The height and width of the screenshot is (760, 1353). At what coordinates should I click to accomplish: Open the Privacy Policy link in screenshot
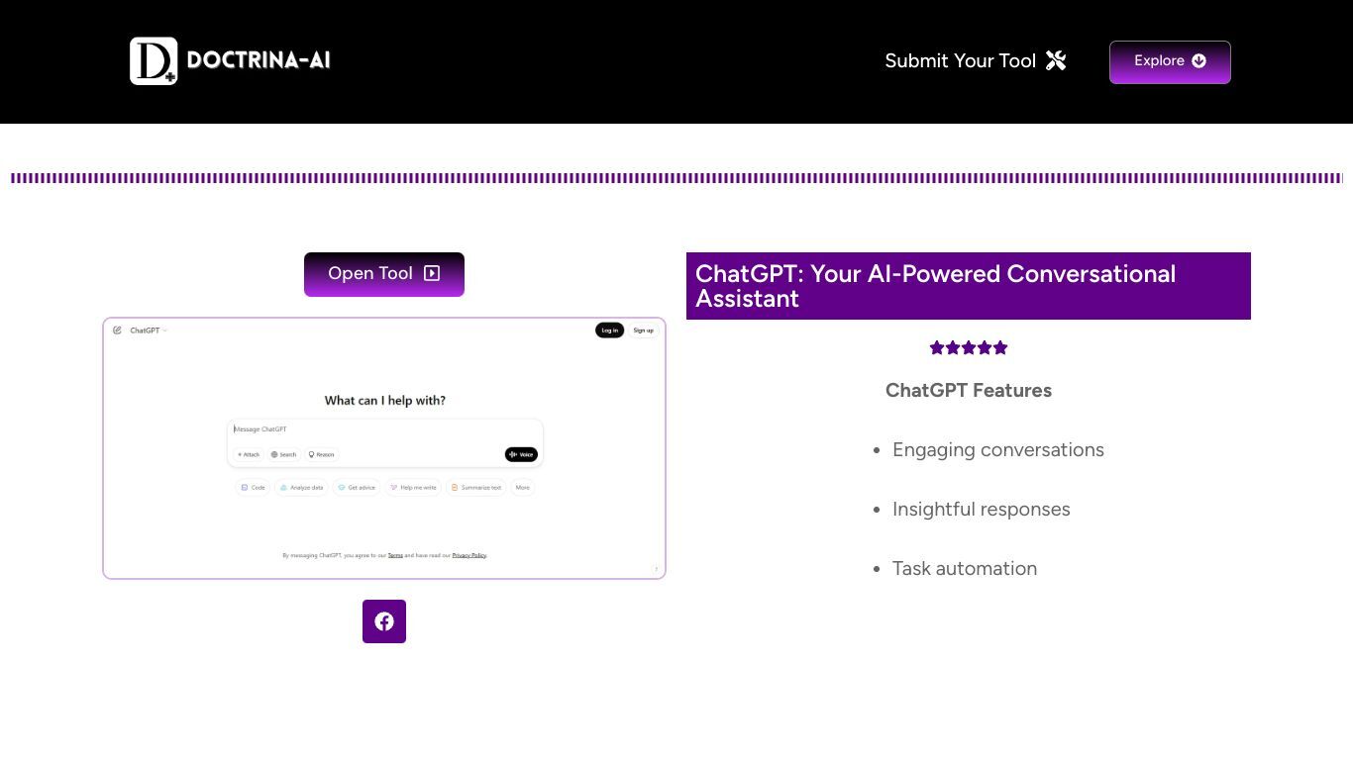tap(469, 556)
